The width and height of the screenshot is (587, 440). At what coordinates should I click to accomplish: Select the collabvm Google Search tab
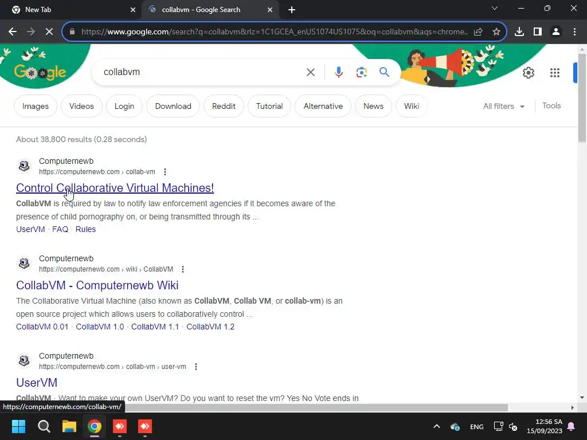tap(210, 10)
